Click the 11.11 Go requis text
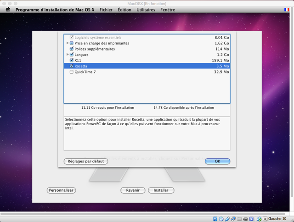Image resolution: width=294 pixels, height=222 pixels. (x=107, y=108)
